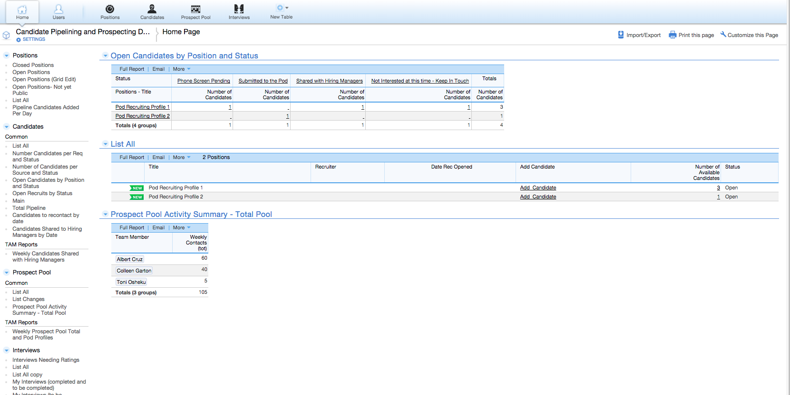The height and width of the screenshot is (395, 790).
Task: Open Closed Positions in sidebar
Action: pos(33,65)
